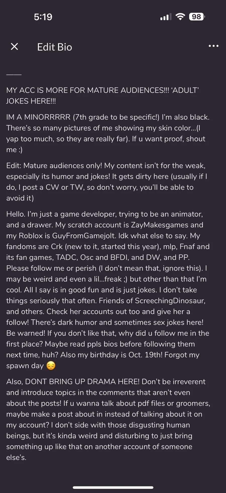Tap the Wi-Fi status icon
This screenshot has height=493, width=226.
[180, 17]
